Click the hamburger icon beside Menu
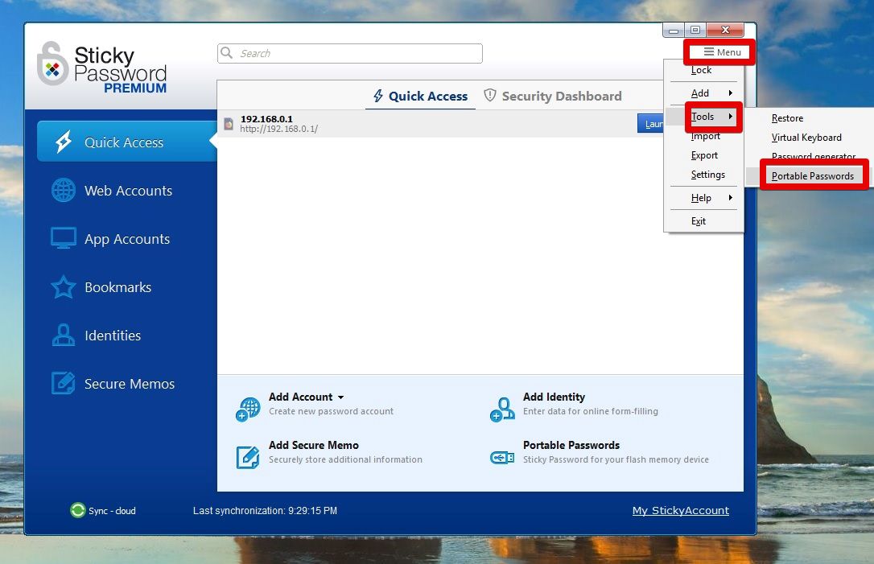This screenshot has width=874, height=564. tap(709, 51)
